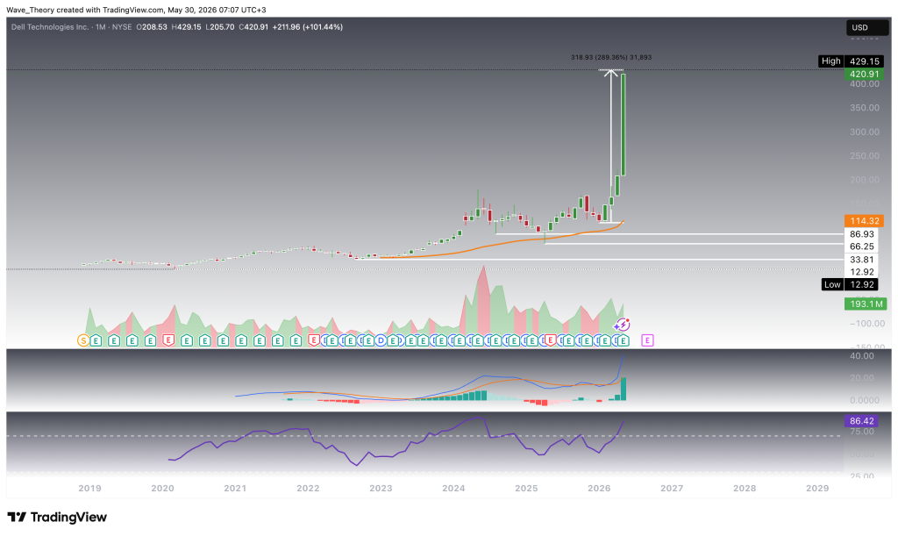Open the USD currency selector

[867, 27]
